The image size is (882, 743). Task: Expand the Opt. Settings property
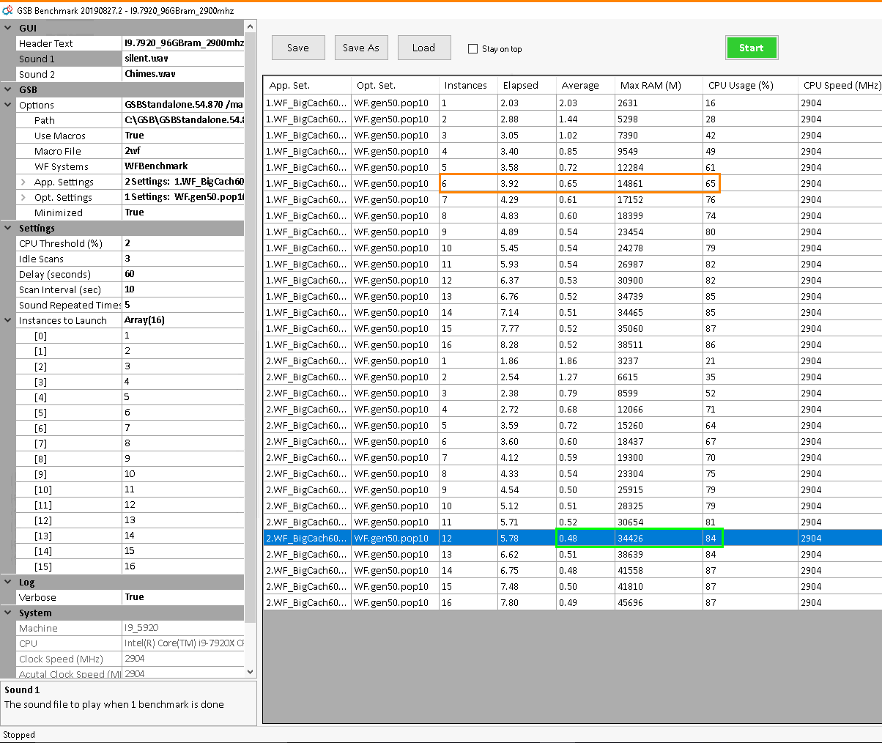(x=23, y=197)
